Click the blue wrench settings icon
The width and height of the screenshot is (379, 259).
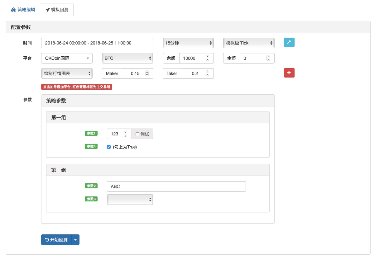289,42
